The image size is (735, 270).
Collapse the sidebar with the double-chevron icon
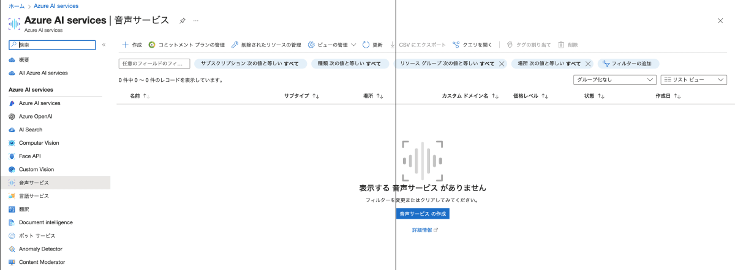104,45
